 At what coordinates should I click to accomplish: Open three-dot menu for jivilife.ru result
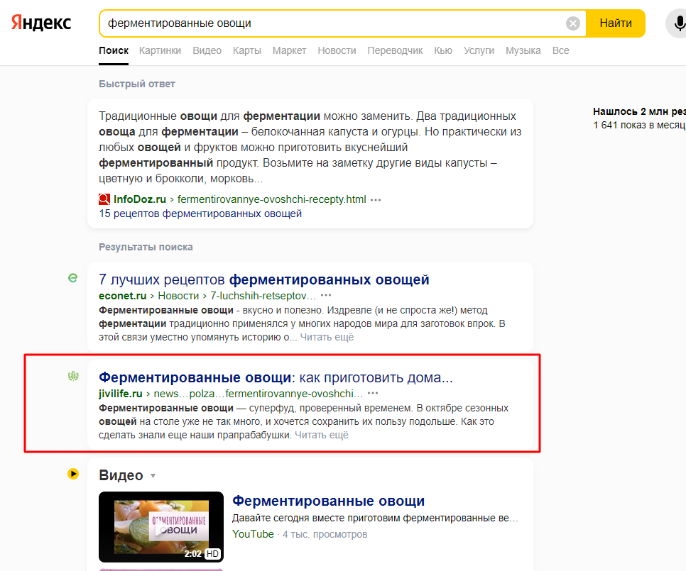373,393
